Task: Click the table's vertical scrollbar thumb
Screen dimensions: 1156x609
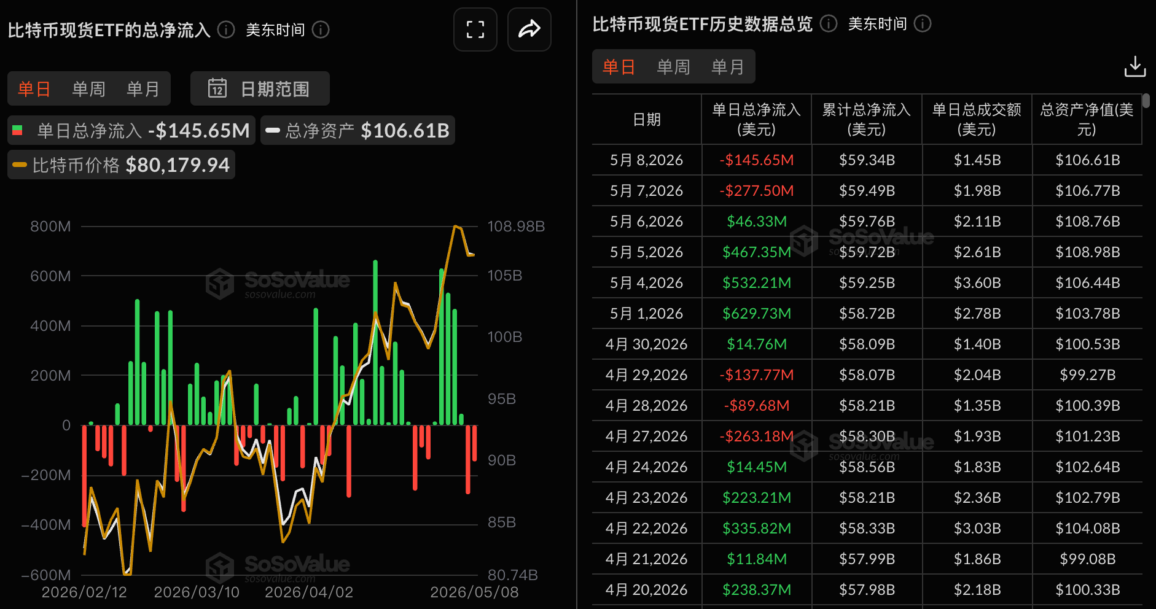Action: pos(1146,101)
